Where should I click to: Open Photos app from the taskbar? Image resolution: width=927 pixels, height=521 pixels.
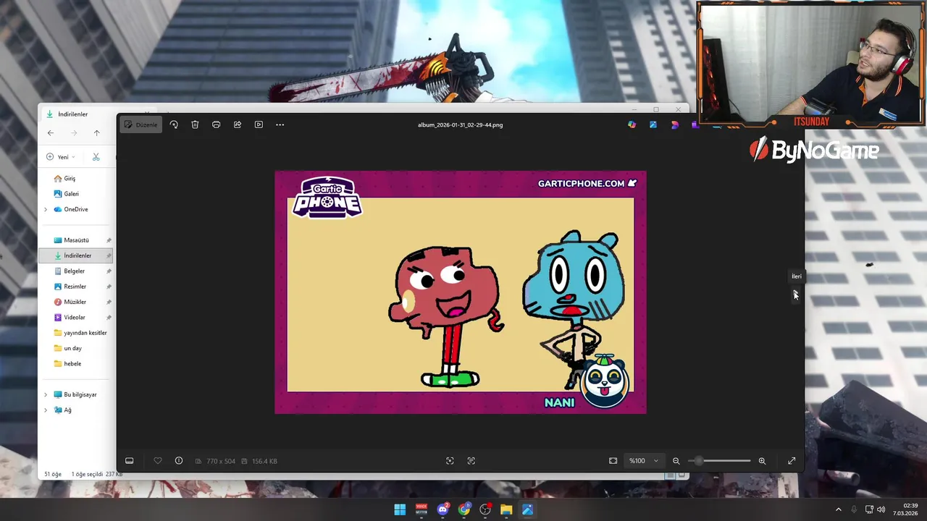pyautogui.click(x=527, y=509)
